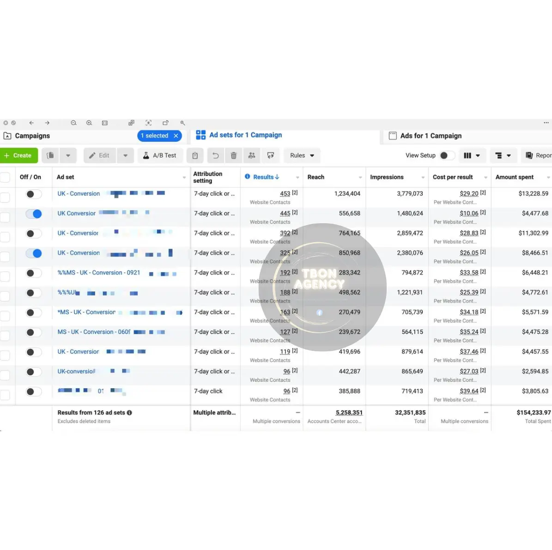Click the $13,228.59 amount spent cell
The width and height of the screenshot is (552, 550).
(534, 194)
